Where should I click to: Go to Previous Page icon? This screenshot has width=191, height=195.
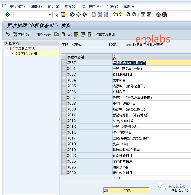click(121, 15)
